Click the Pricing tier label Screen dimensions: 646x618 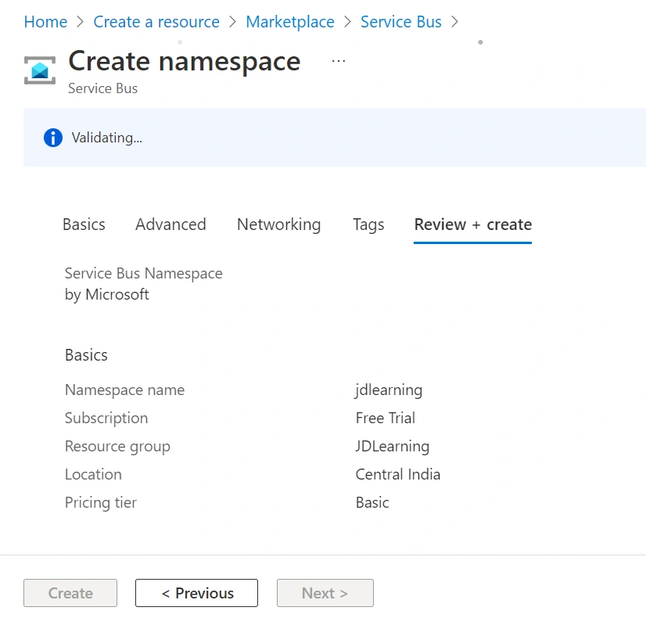[x=101, y=503]
